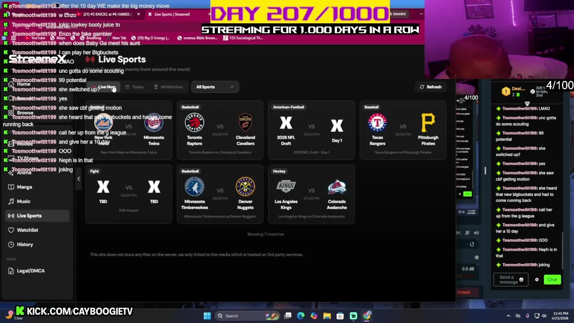Open chat settings gear icon
The width and height of the screenshot is (574, 323).
coord(537,280)
